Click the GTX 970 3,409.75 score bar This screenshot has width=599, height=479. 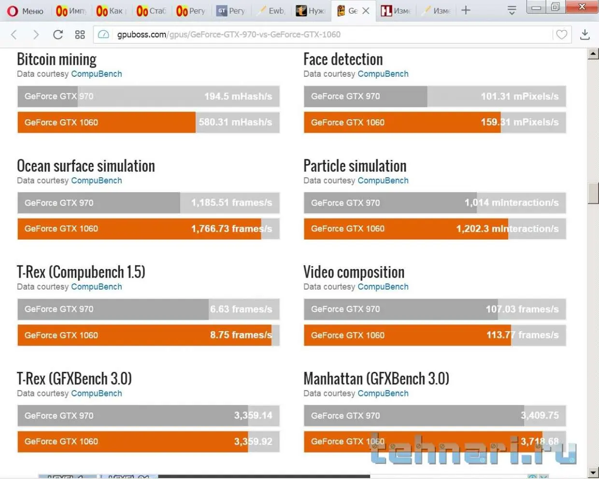435,416
